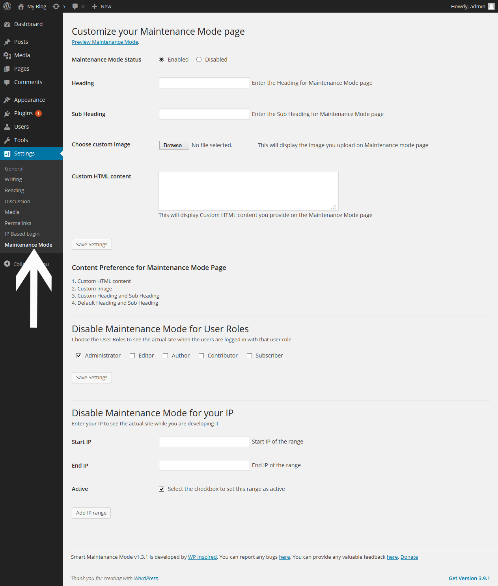Viewport: 498px width, 586px height.
Task: Click the Plugins plug icon
Action: pos(7,113)
